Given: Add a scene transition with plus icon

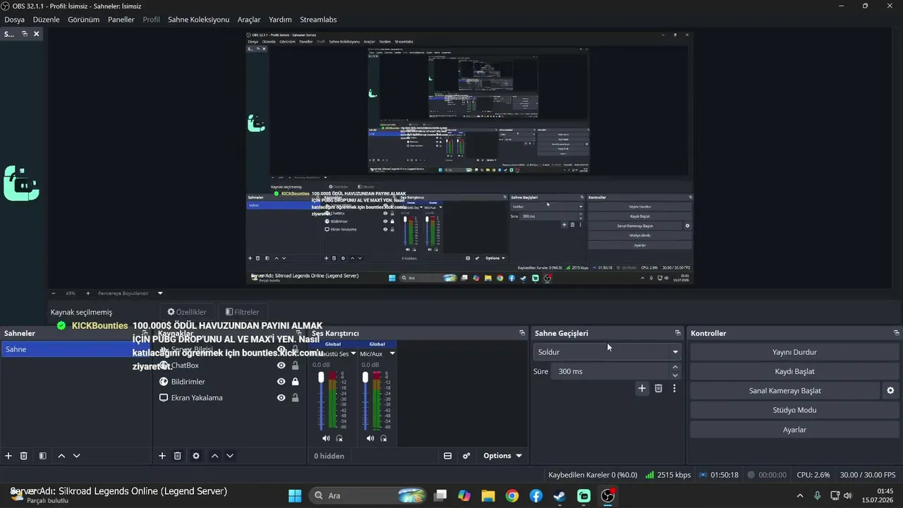Looking at the screenshot, I should pos(642,388).
